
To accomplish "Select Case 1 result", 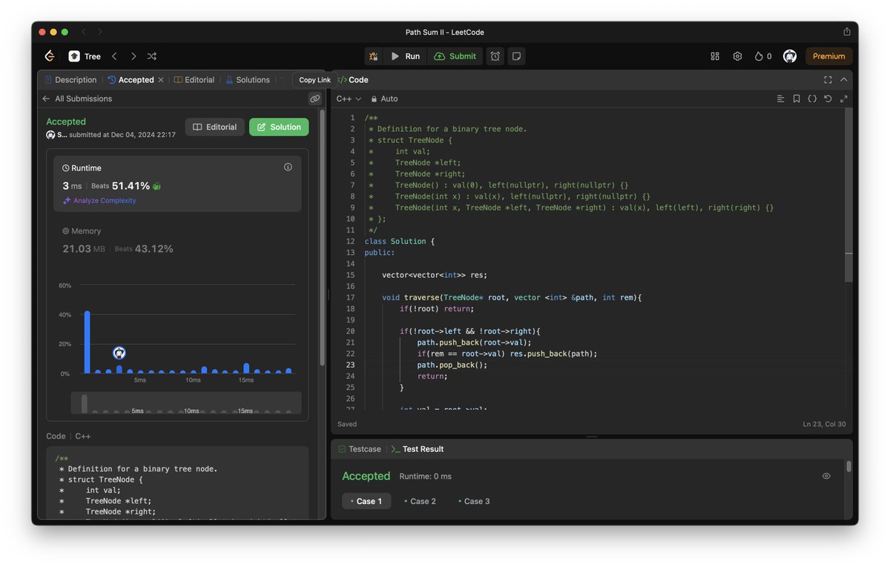I will tap(366, 502).
